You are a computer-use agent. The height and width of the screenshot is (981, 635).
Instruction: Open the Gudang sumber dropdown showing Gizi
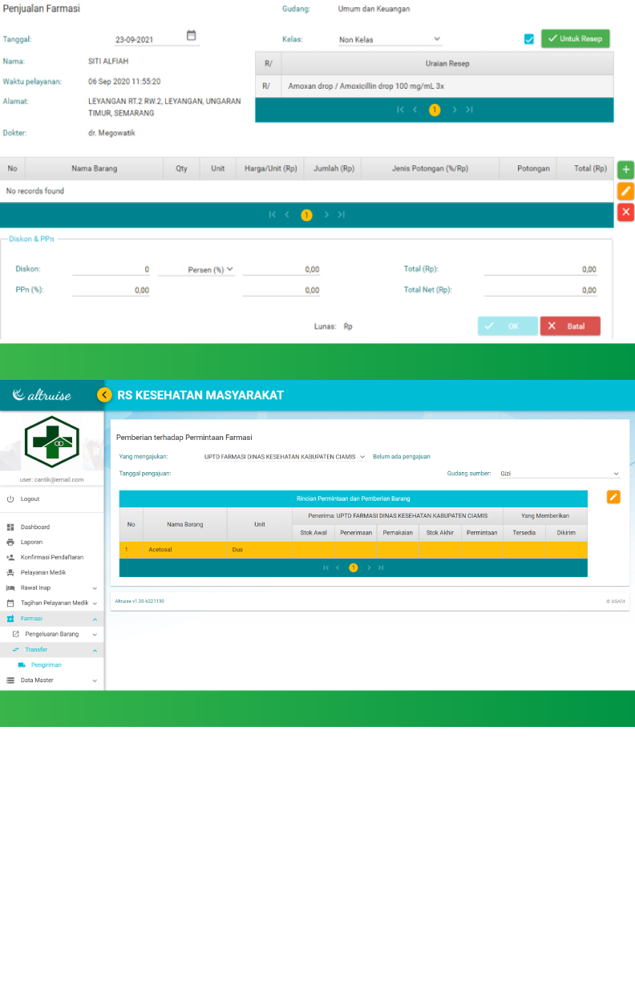click(559, 474)
